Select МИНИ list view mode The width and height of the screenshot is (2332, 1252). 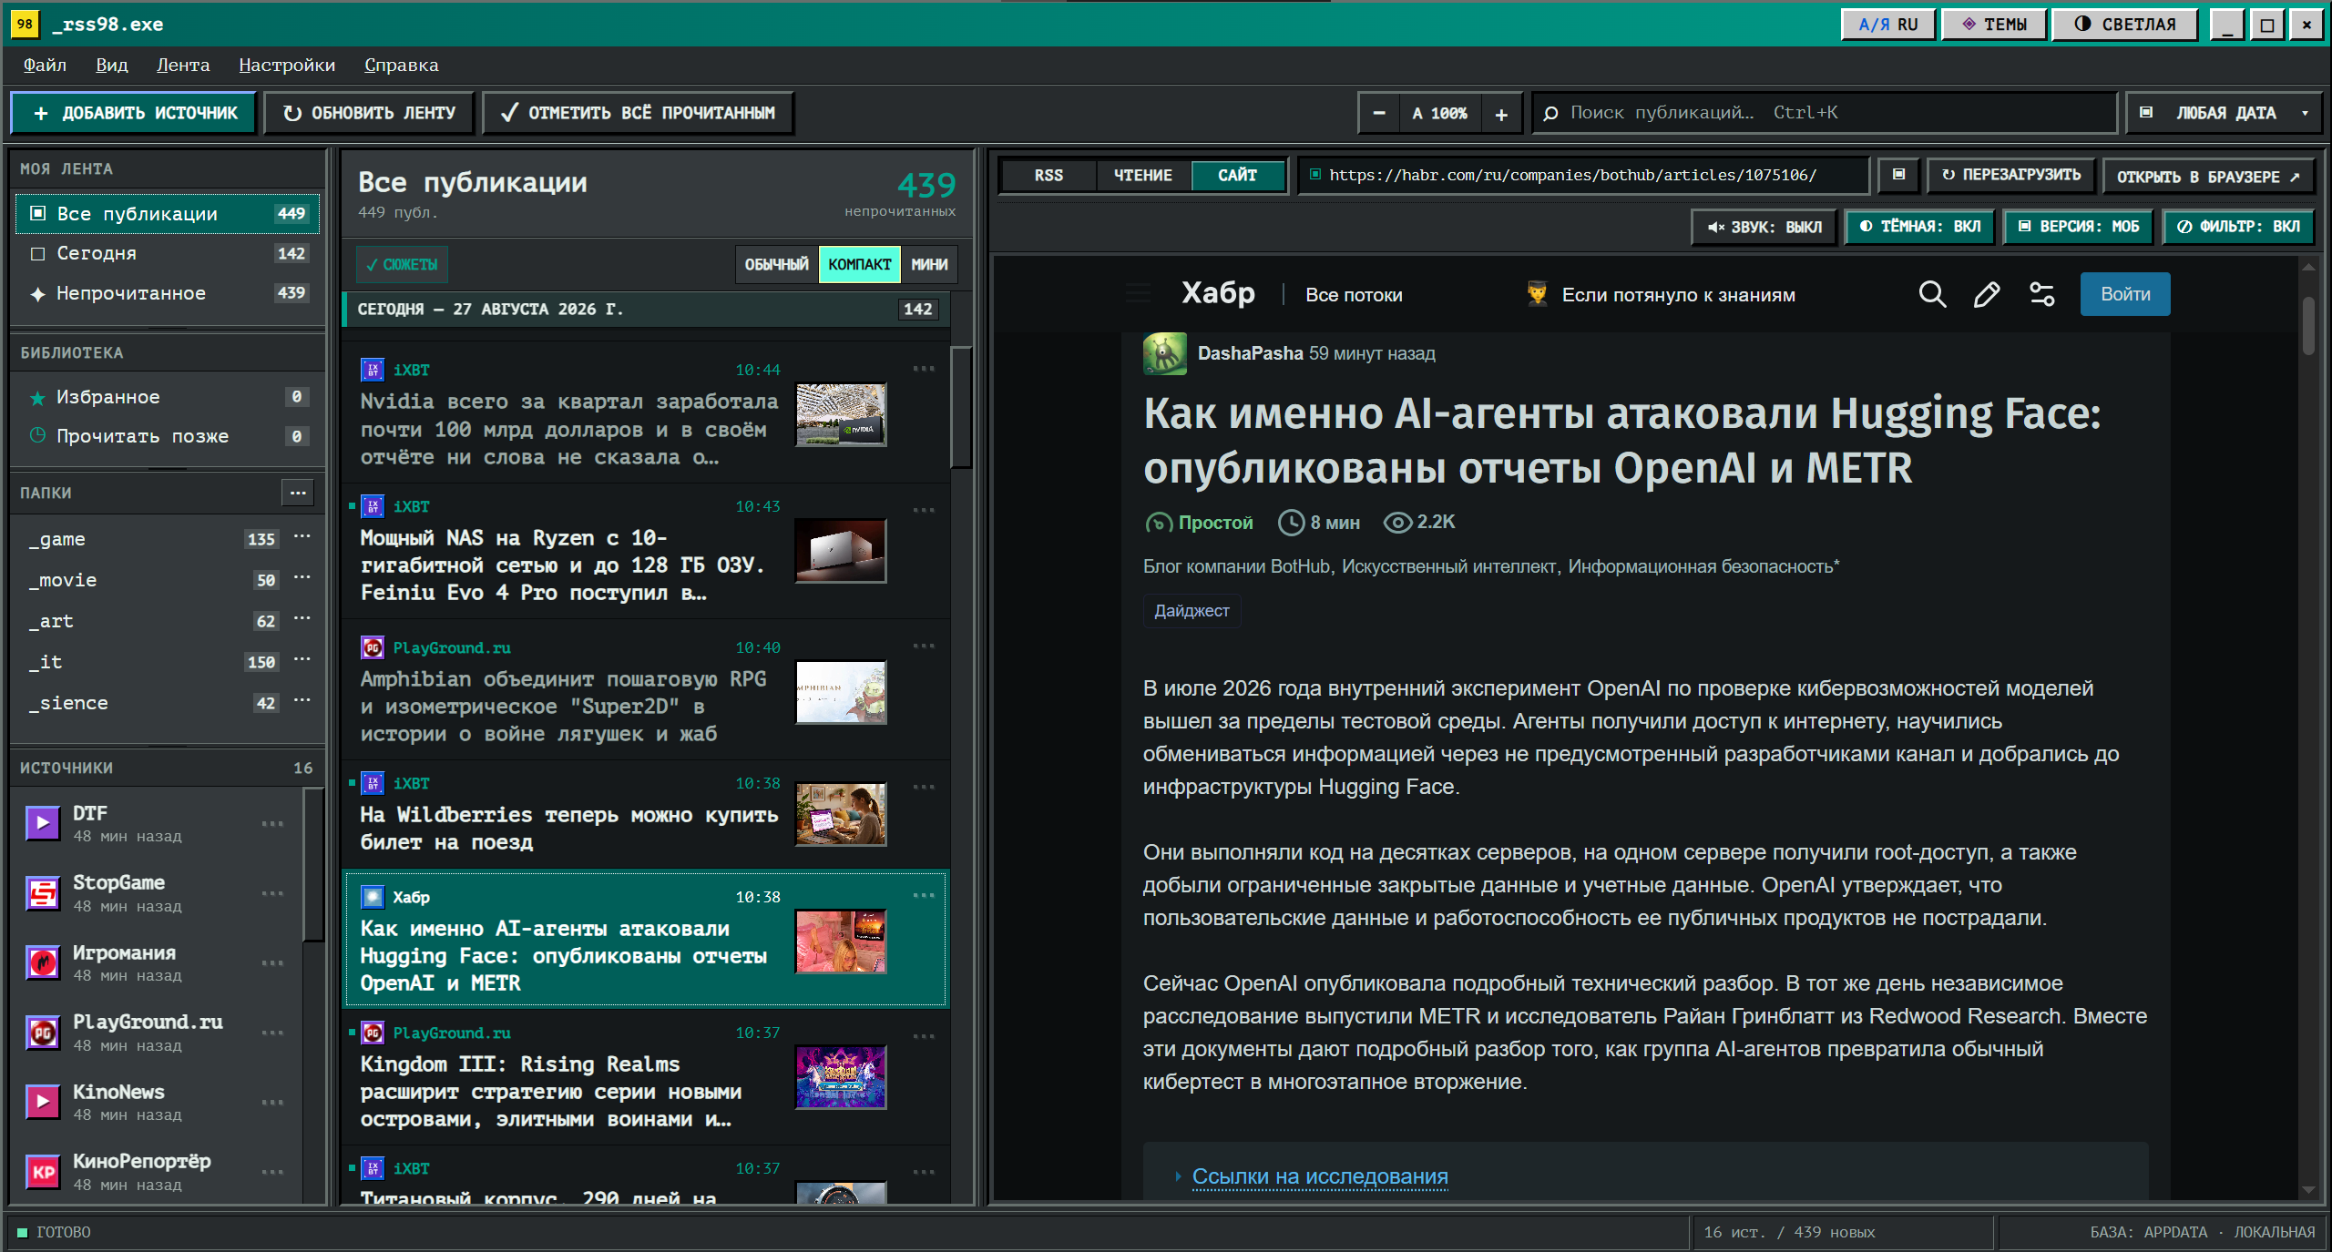tap(929, 264)
